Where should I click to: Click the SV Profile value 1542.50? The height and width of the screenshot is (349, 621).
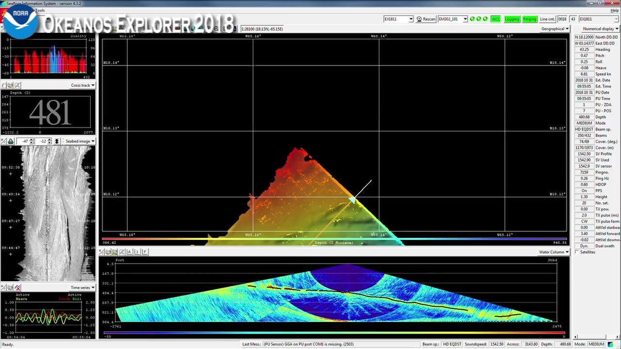(584, 154)
